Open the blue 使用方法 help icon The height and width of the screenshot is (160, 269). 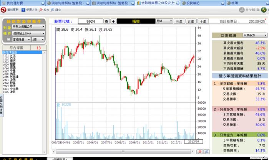(x=23, y=10)
